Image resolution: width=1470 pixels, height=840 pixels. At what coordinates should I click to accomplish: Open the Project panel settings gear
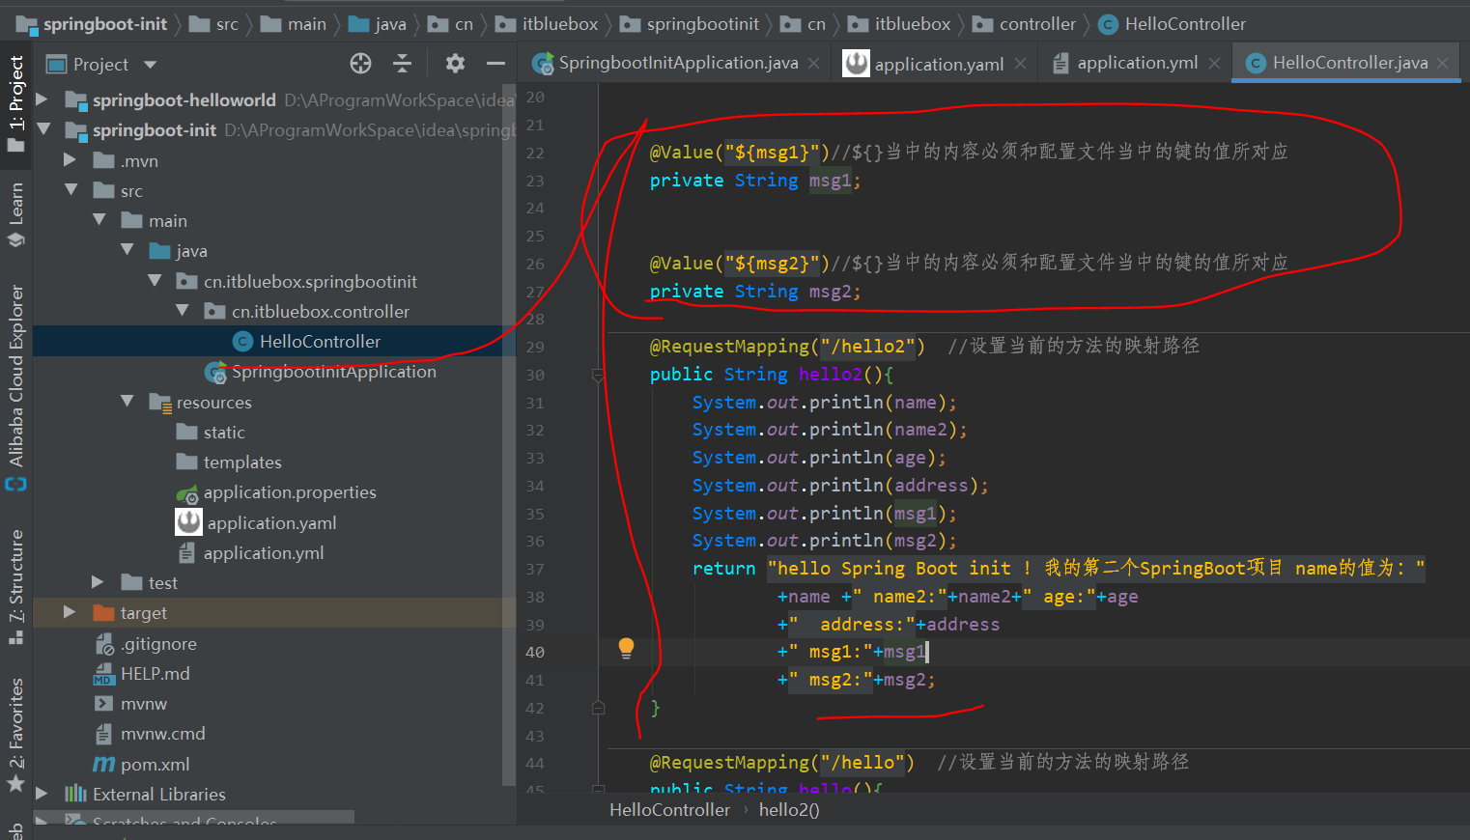455,64
